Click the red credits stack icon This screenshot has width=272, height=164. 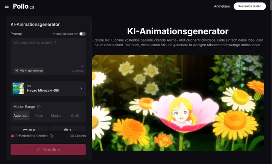(12, 136)
